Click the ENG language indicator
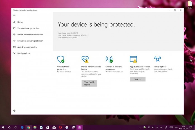195x130 pixels. (x=176, y=127)
